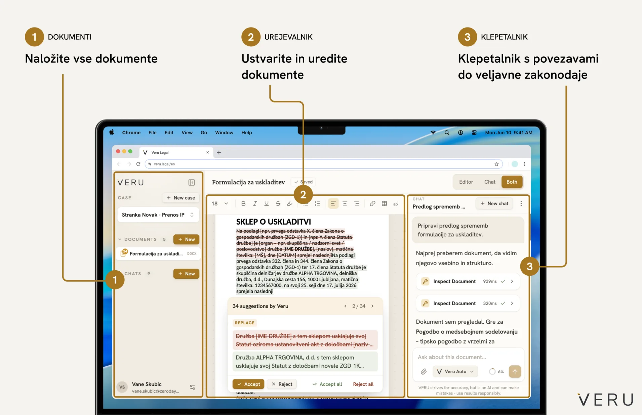Screen dimensions: 642x415
Task: Toggle bold formatting in editor toolbar
Action: click(x=243, y=203)
